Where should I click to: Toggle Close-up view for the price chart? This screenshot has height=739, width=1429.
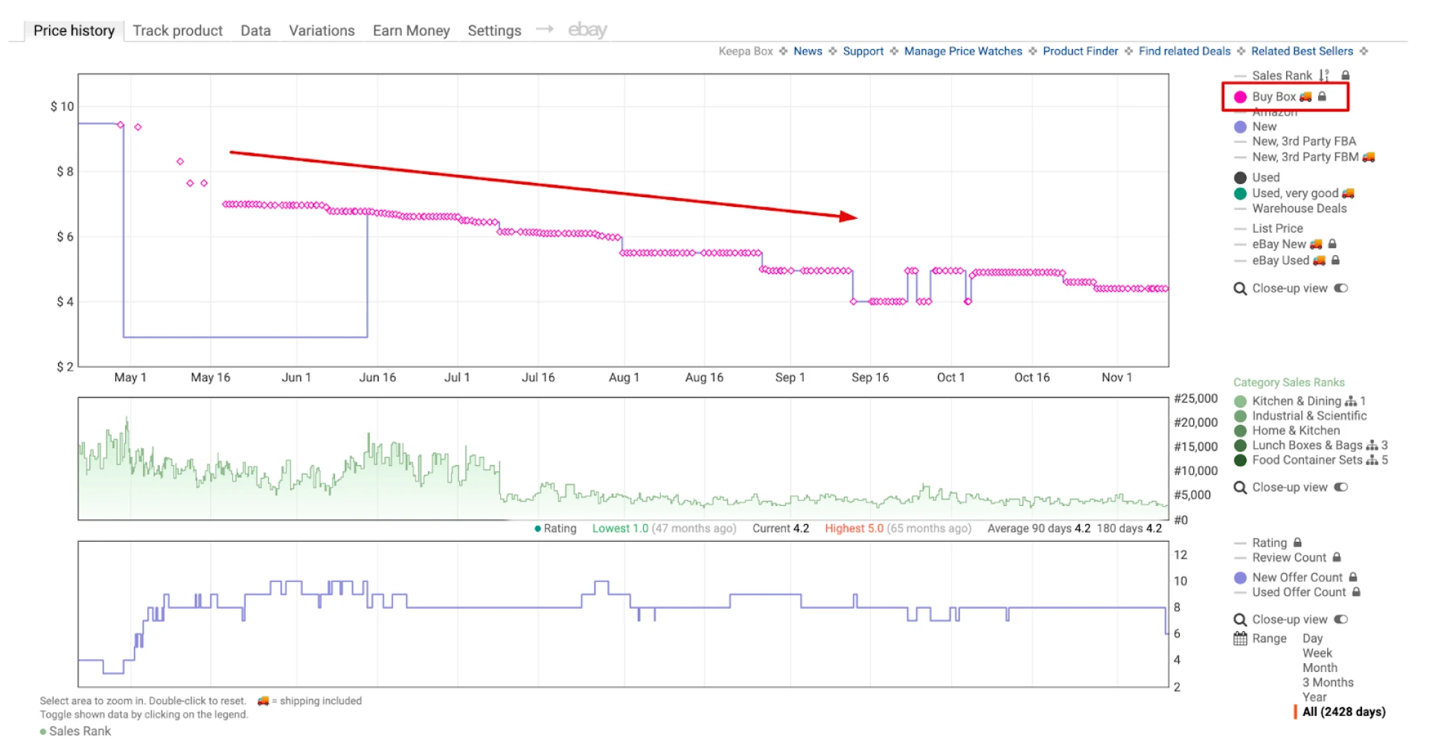pos(1340,288)
